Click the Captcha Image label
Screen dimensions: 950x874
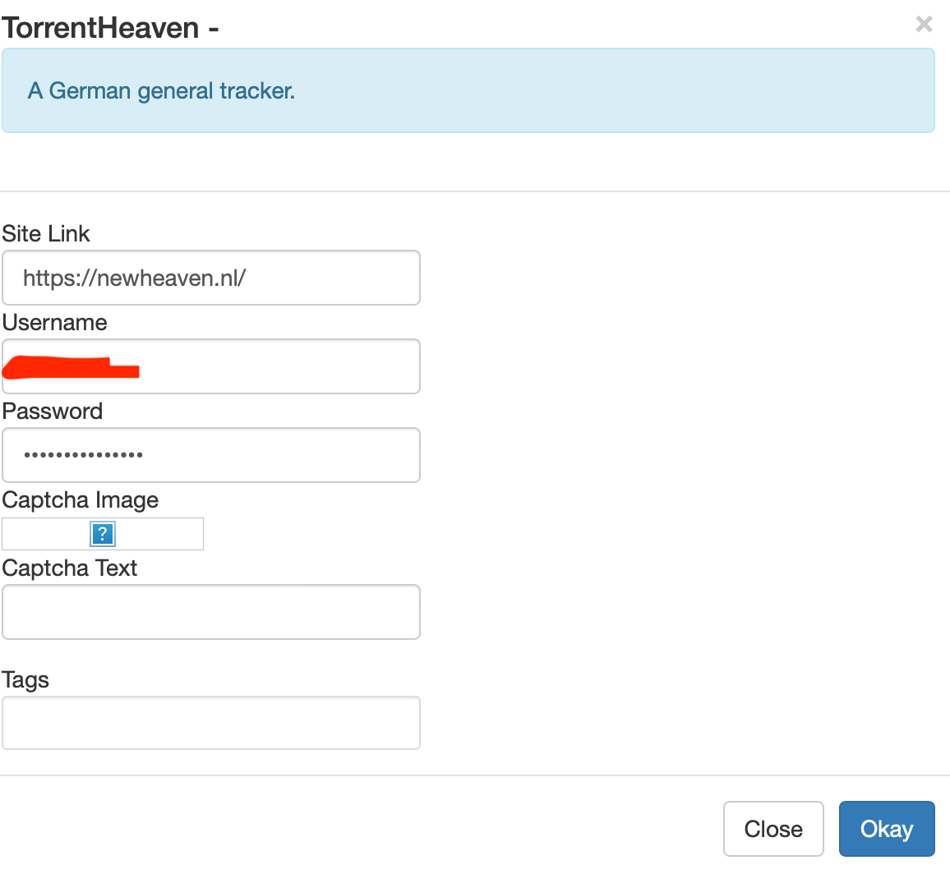point(81,499)
